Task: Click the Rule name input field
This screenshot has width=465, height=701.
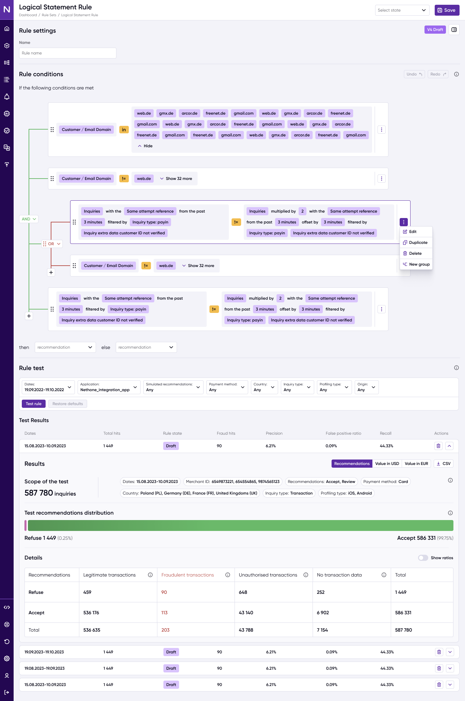Action: [68, 53]
